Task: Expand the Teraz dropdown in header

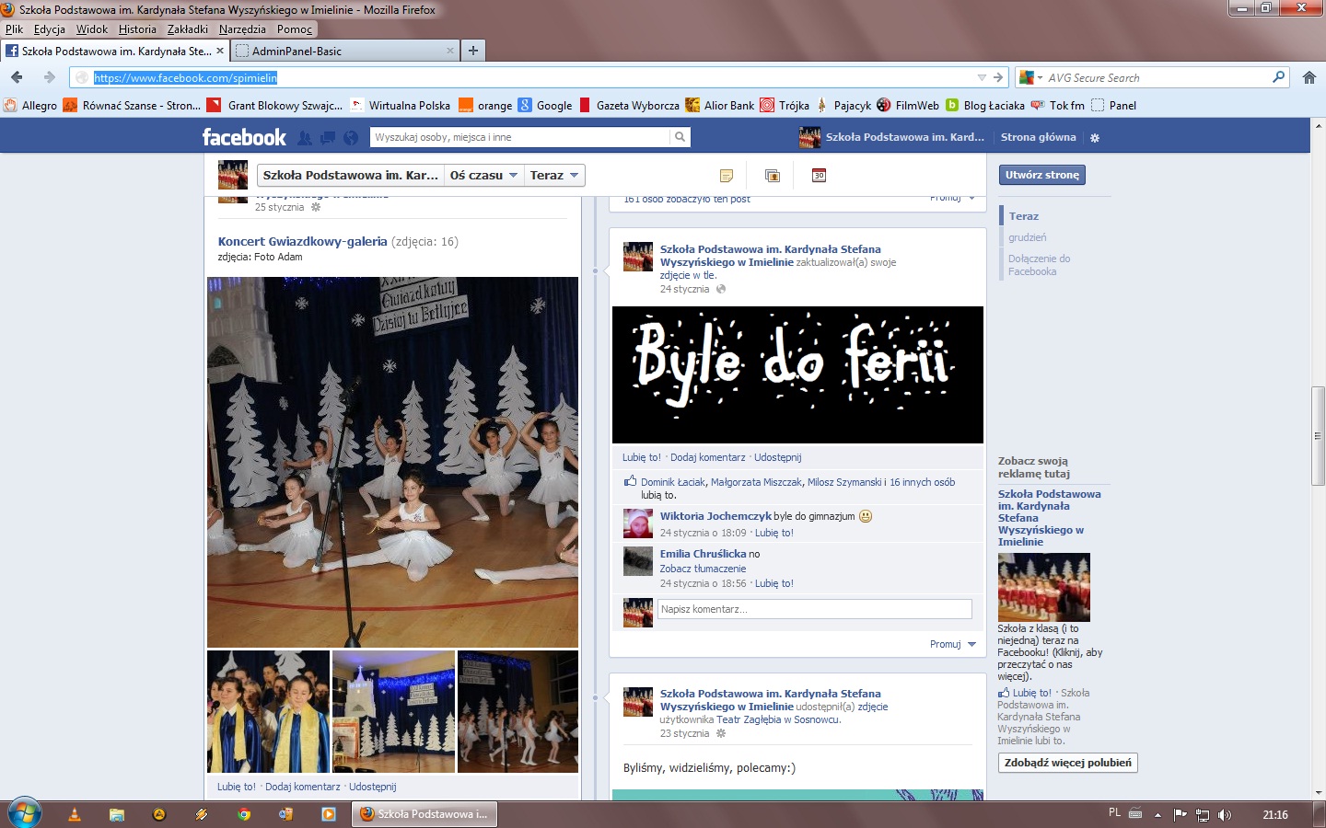Action: tap(554, 176)
